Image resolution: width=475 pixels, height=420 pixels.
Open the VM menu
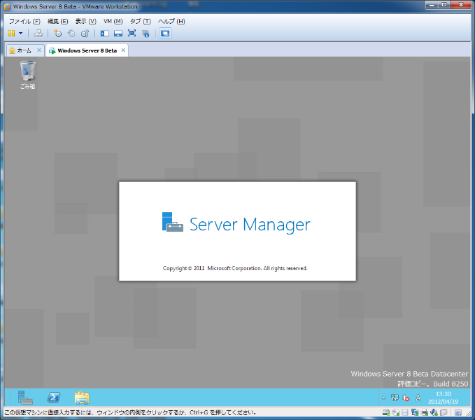pos(113,21)
